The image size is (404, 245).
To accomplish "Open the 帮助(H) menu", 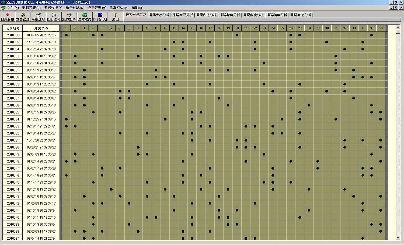I will tap(137, 8).
